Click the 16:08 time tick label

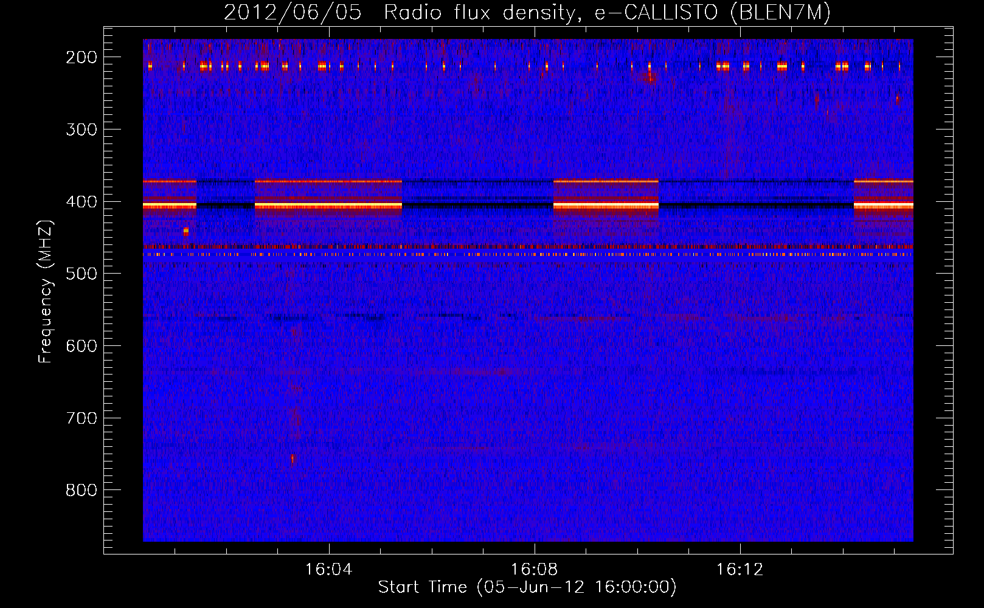point(534,569)
